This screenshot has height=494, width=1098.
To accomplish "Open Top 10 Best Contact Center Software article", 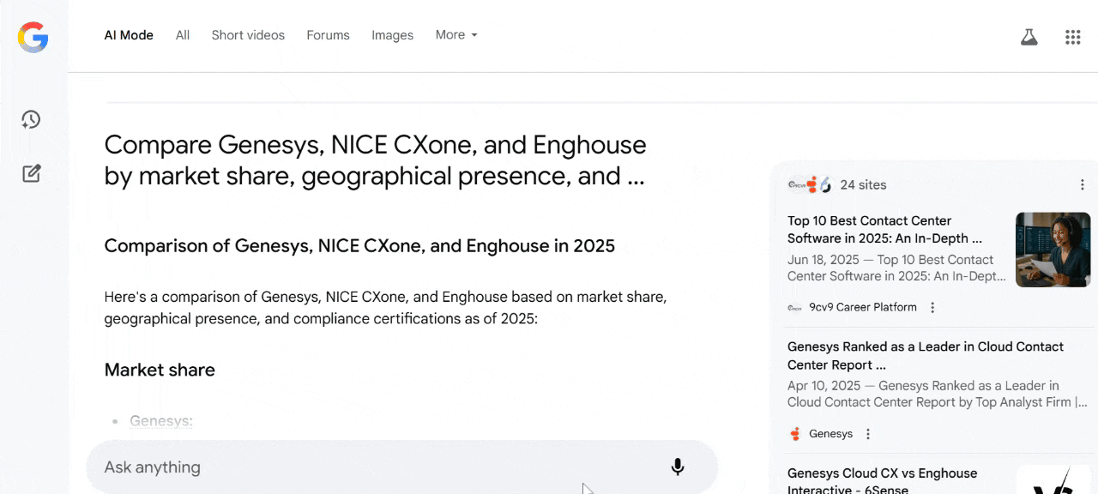I will 884,230.
